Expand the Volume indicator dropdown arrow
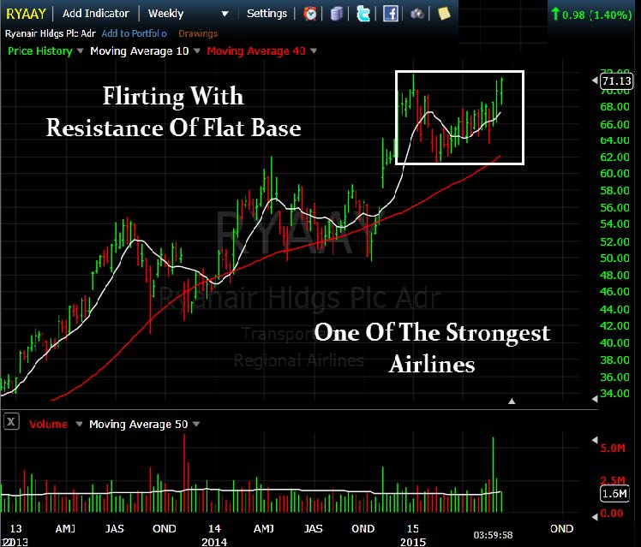This screenshot has width=641, height=547. (x=79, y=424)
